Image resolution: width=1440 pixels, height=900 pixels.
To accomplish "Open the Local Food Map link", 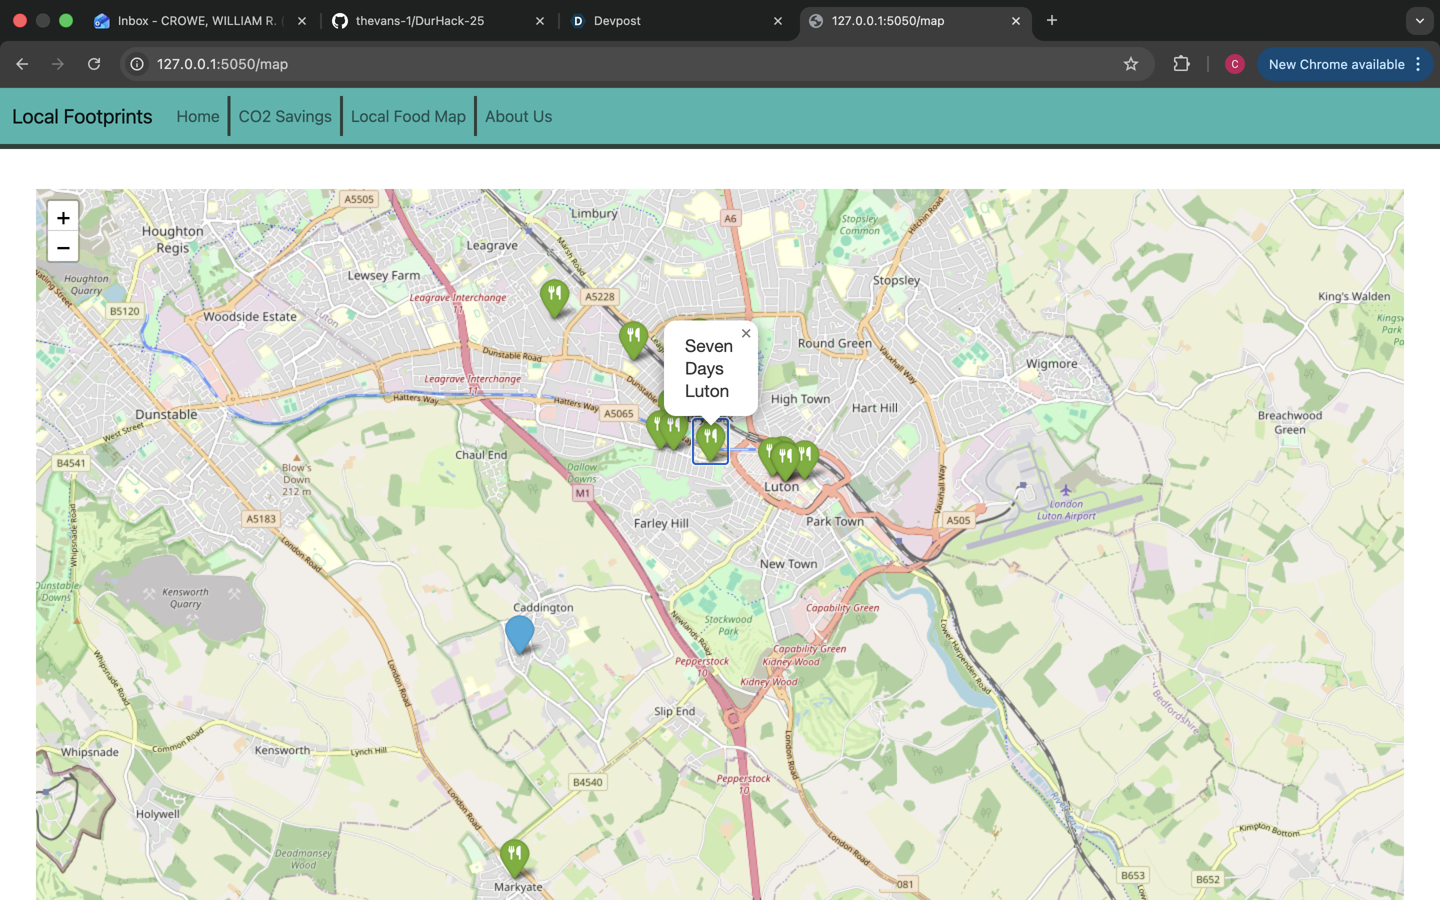I will pyautogui.click(x=407, y=116).
